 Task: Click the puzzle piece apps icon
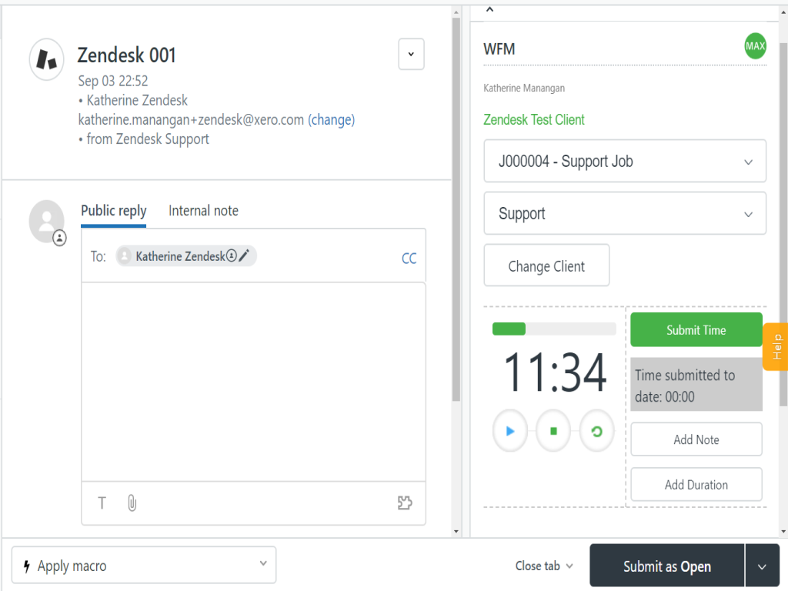coord(405,503)
